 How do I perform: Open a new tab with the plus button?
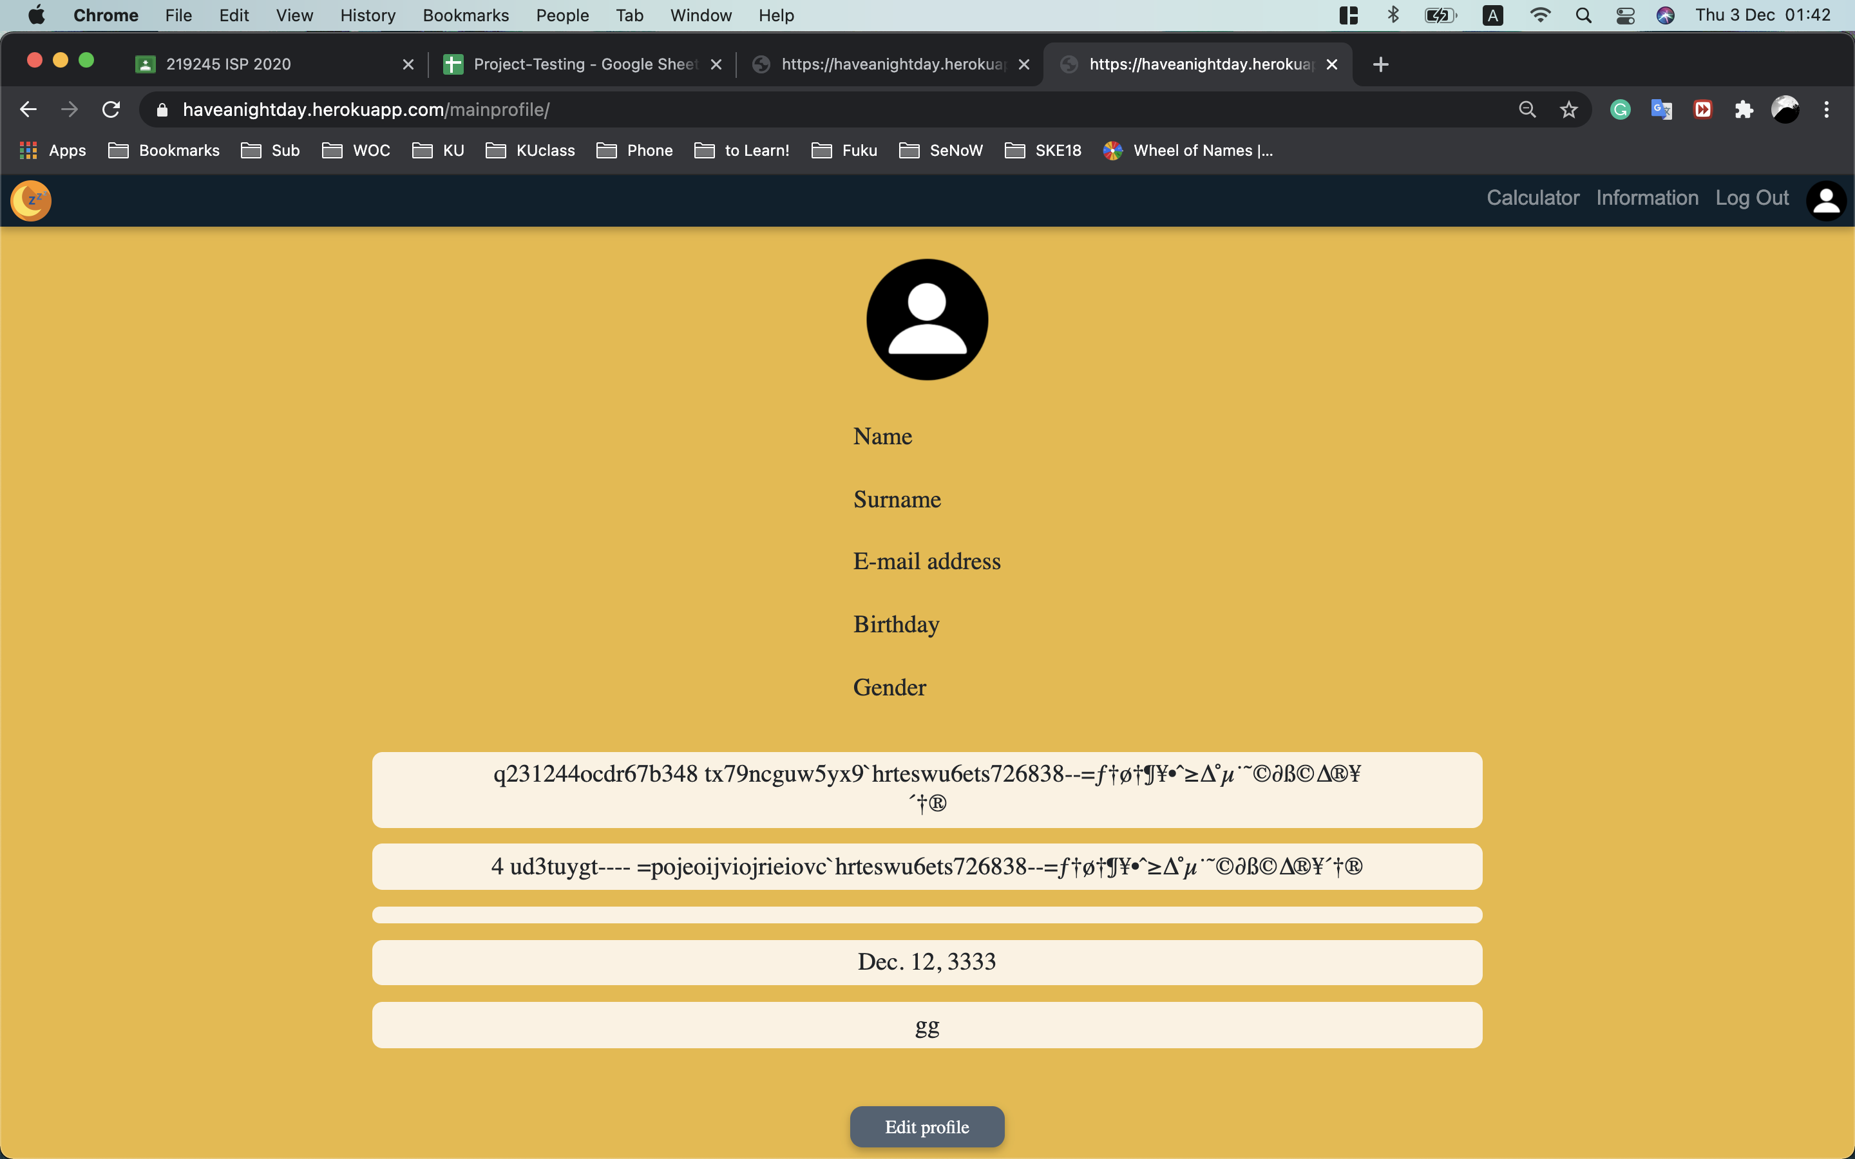1380,64
